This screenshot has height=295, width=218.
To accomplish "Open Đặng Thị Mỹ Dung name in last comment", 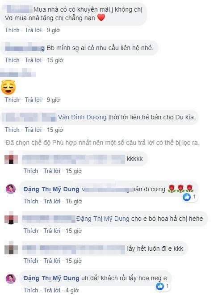I will point(51,278).
